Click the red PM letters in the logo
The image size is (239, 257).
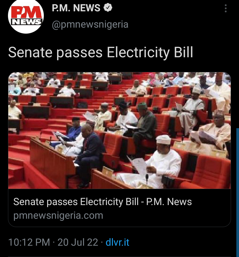(26, 12)
